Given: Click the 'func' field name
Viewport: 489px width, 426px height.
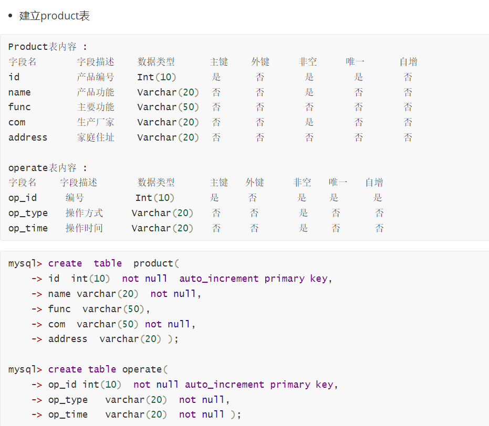Looking at the screenshot, I should pyautogui.click(x=19, y=107).
